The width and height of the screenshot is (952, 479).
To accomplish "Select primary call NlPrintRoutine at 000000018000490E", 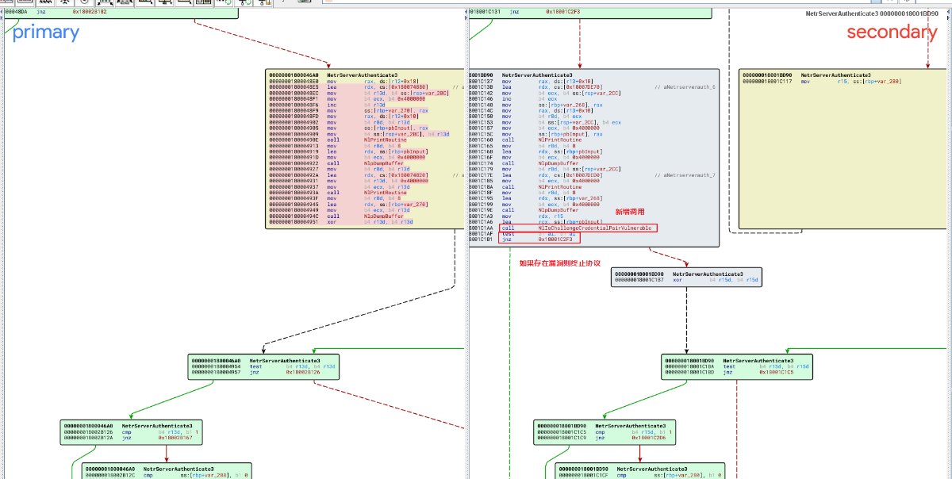I will (338, 140).
